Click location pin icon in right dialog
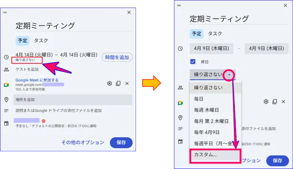 (x=180, y=118)
